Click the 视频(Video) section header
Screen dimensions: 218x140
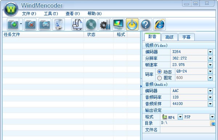click(179, 45)
